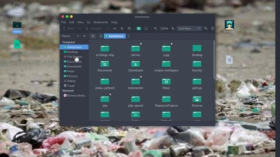
Task: Reset zoom via the 100% label
Action: [164, 28]
